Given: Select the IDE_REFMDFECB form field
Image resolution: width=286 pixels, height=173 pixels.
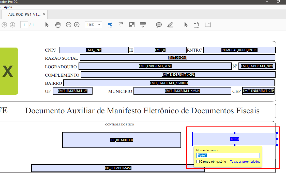Looking at the screenshot, I should coord(122,140).
